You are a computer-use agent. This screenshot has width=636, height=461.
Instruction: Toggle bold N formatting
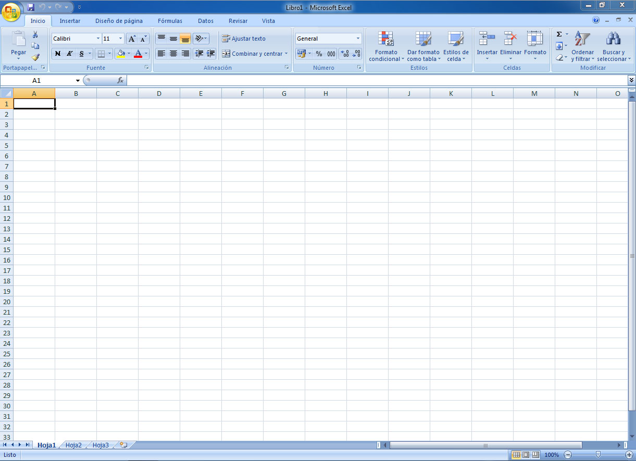(57, 54)
